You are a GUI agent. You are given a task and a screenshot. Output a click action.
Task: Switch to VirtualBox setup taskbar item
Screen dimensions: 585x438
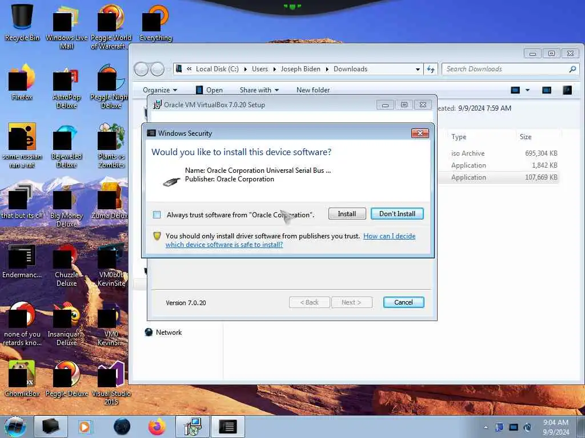pyautogui.click(x=193, y=427)
